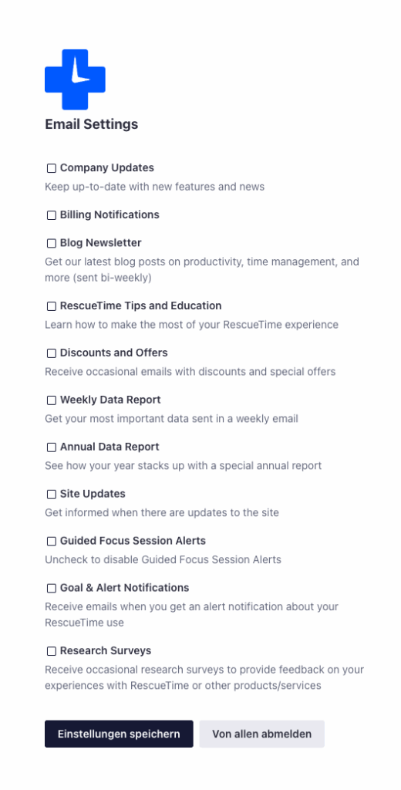Check the Weekly Data Report box
The image size is (401, 790).
tap(52, 400)
